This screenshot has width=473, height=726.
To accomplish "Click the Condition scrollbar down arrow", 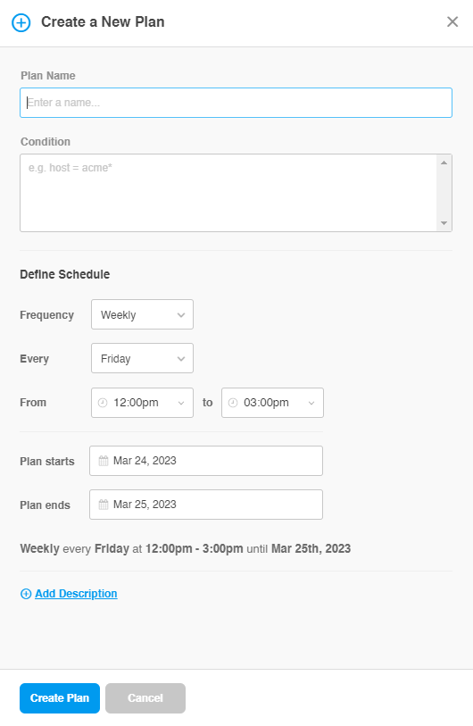I will point(444,223).
